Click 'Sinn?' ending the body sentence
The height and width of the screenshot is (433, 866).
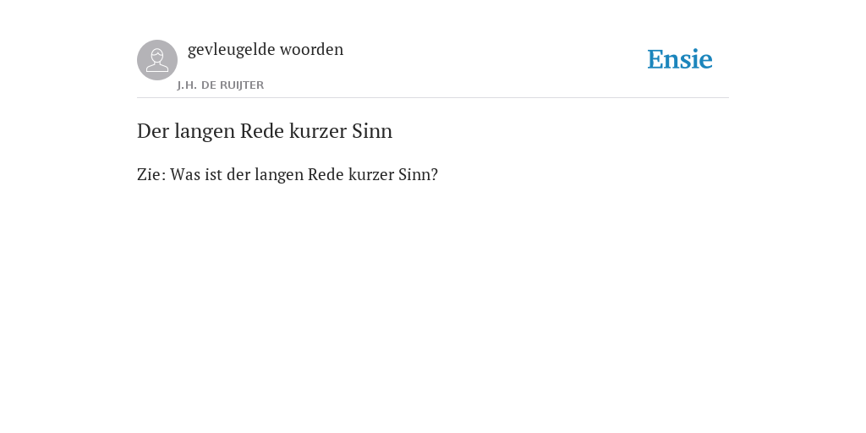click(418, 174)
